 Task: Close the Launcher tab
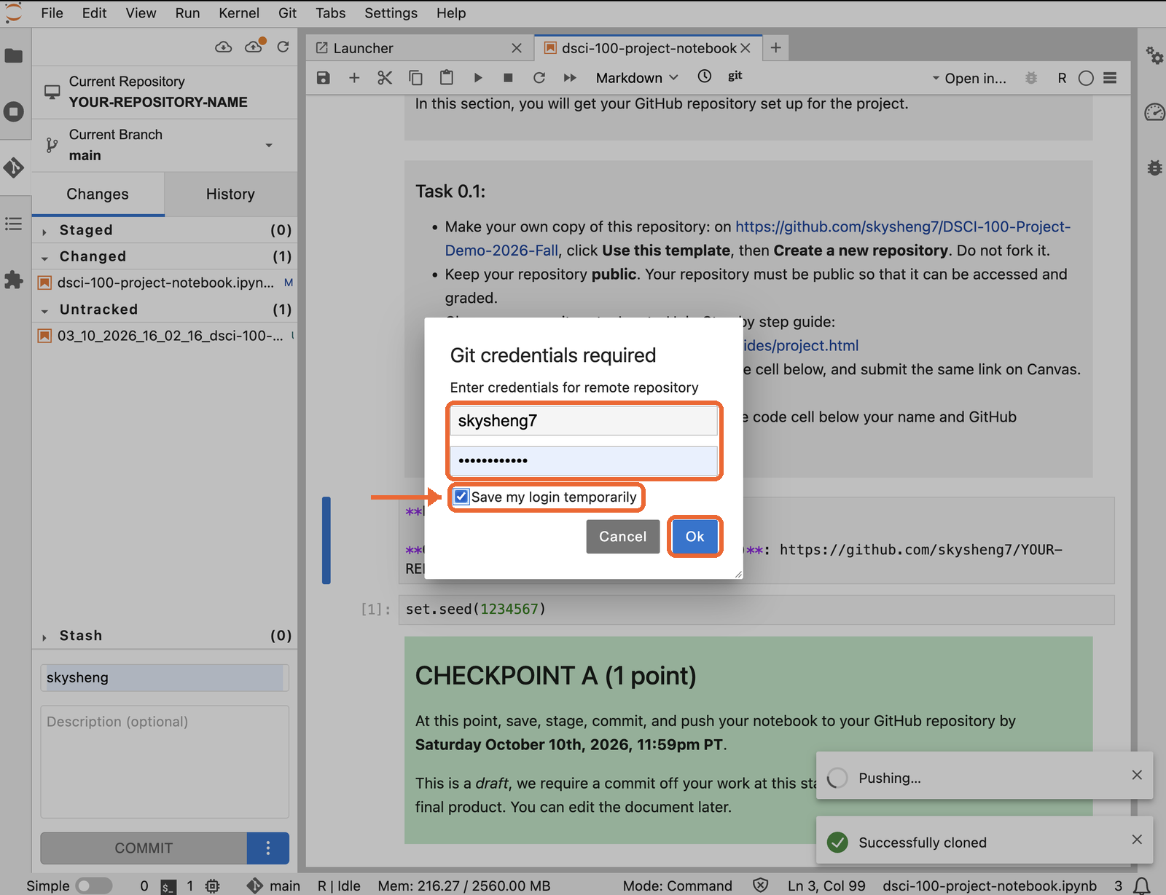click(517, 48)
